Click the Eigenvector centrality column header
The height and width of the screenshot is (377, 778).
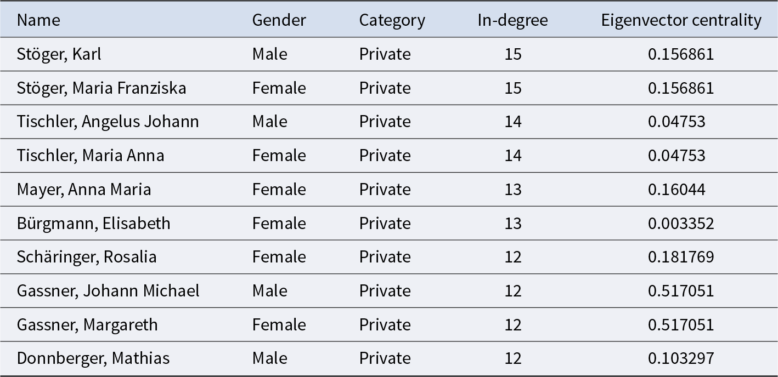coord(681,20)
